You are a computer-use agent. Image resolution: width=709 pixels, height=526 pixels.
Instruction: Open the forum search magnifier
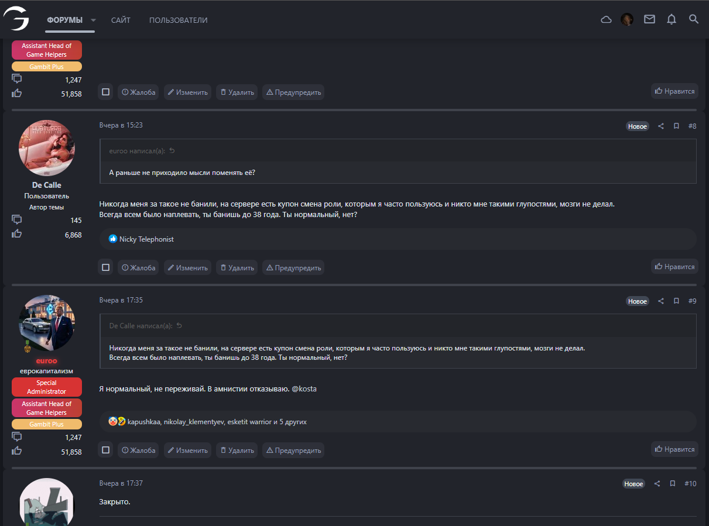pos(694,19)
